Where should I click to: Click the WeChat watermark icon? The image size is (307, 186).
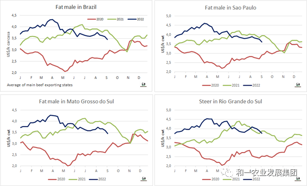point(227,173)
